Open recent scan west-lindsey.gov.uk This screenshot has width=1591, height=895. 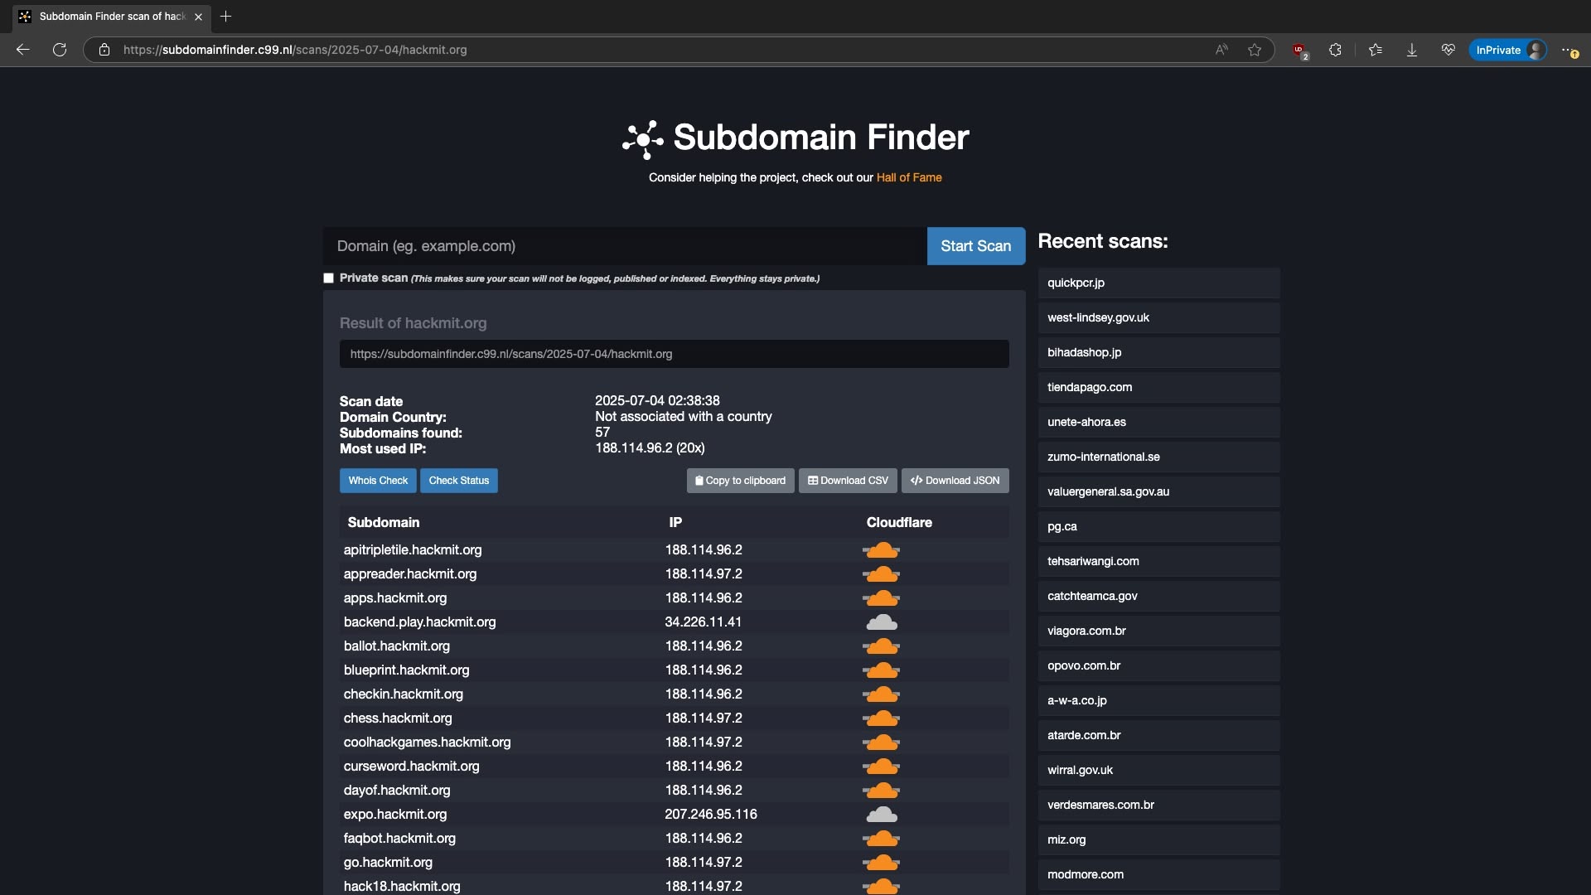click(1158, 317)
